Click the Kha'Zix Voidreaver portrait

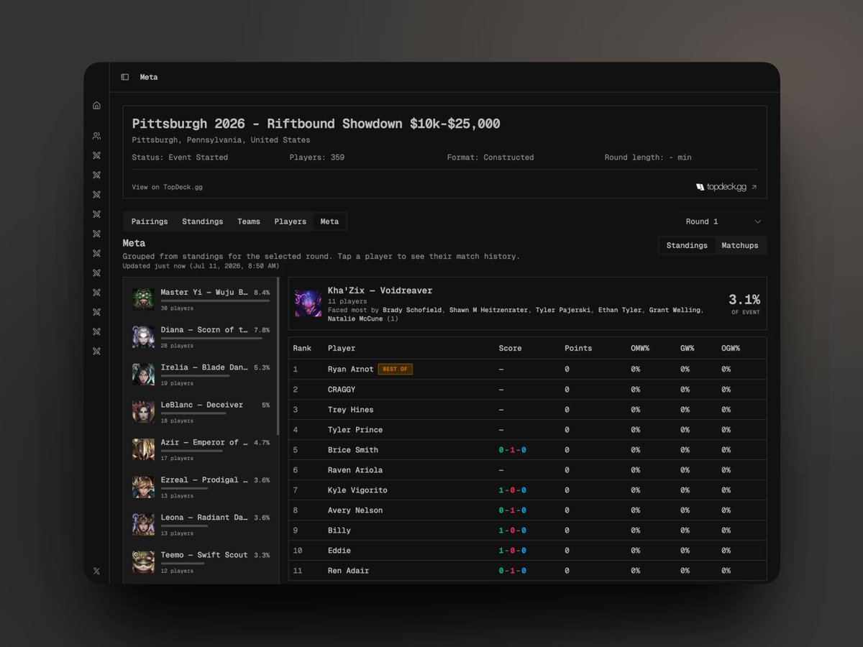tap(308, 303)
